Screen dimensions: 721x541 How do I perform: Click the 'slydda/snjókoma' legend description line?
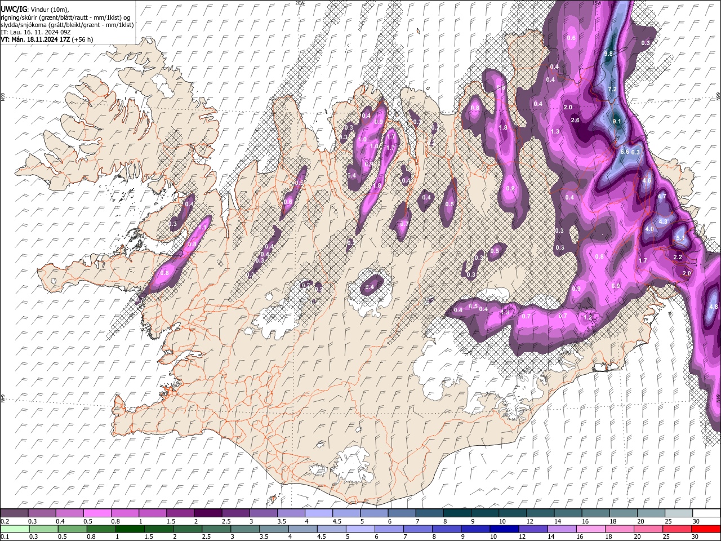tap(67, 25)
